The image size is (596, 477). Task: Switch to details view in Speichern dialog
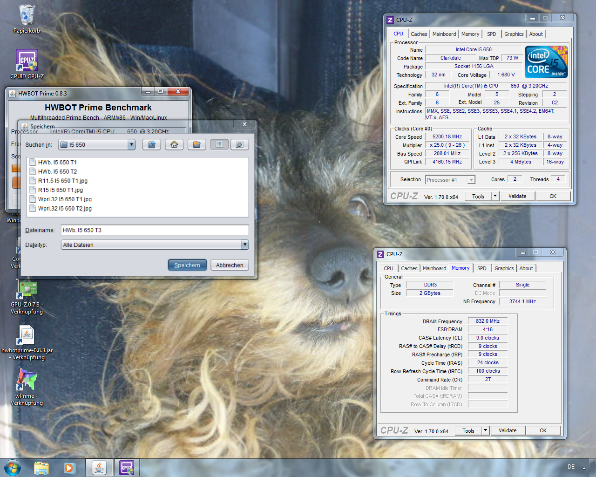(x=239, y=145)
